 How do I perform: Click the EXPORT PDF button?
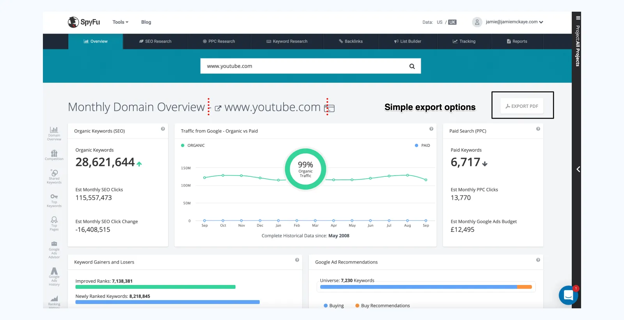522,106
